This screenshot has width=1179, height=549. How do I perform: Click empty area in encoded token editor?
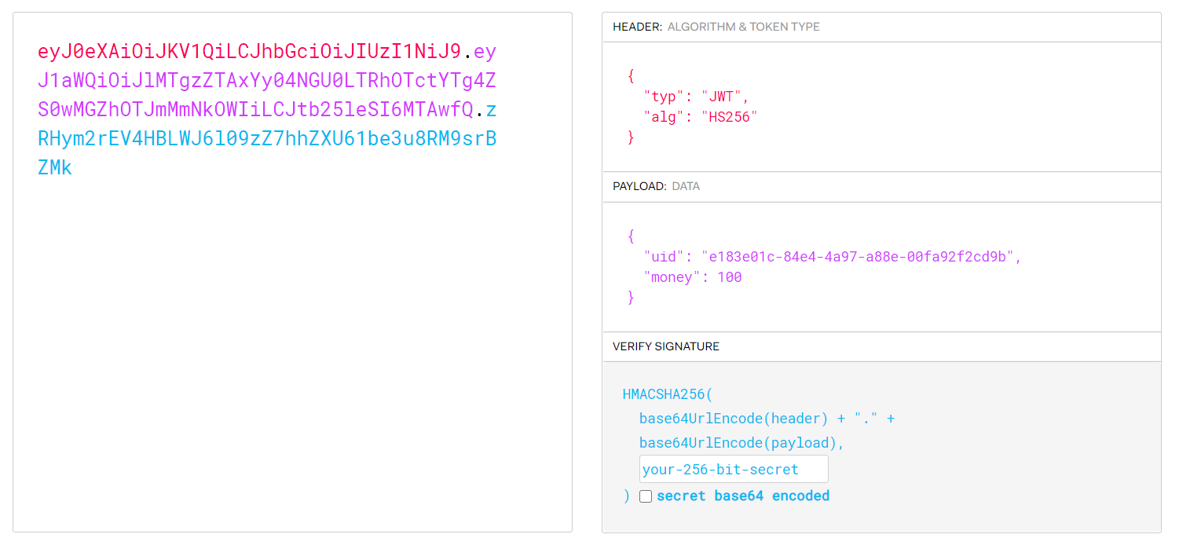(x=292, y=353)
